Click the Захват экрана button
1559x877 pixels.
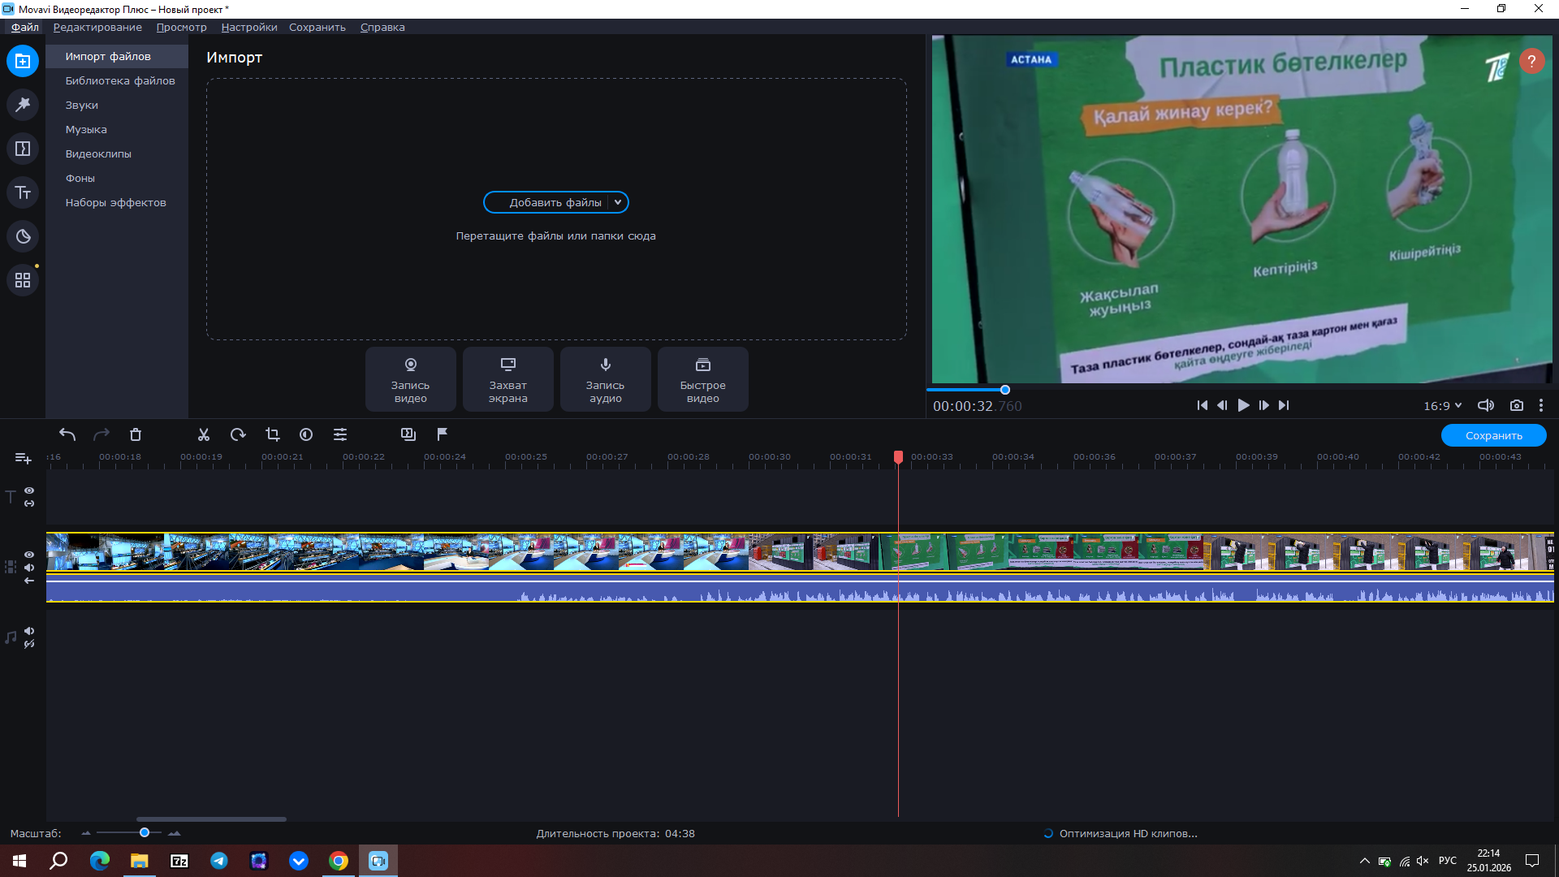click(x=507, y=378)
